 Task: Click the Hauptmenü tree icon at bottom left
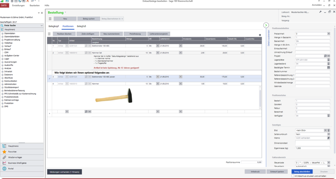click(4, 146)
